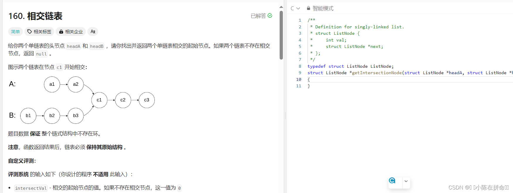Click the 已解答 status text
The height and width of the screenshot is (193, 513).
(258, 16)
